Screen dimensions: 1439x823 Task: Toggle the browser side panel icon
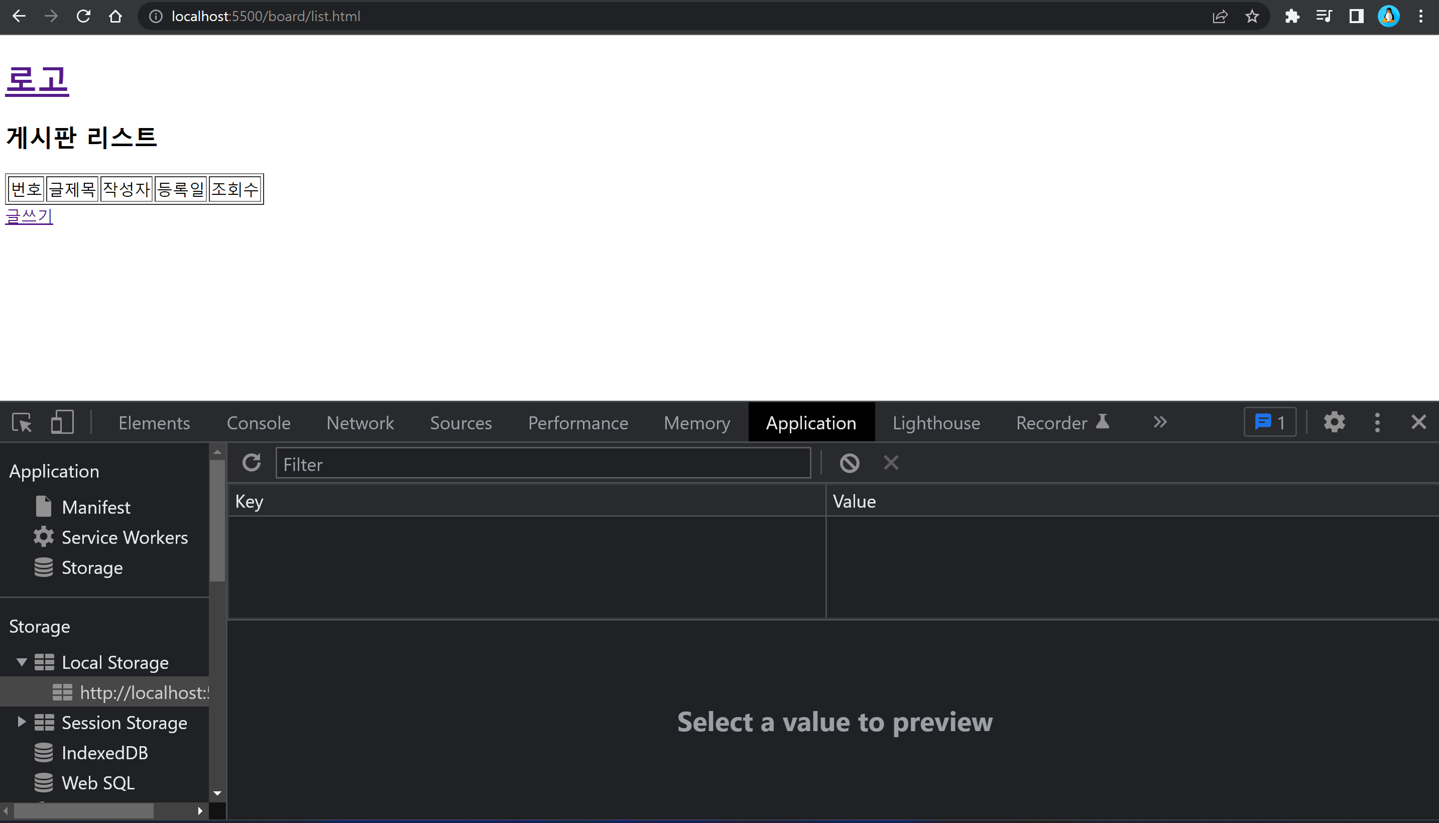[1357, 17]
